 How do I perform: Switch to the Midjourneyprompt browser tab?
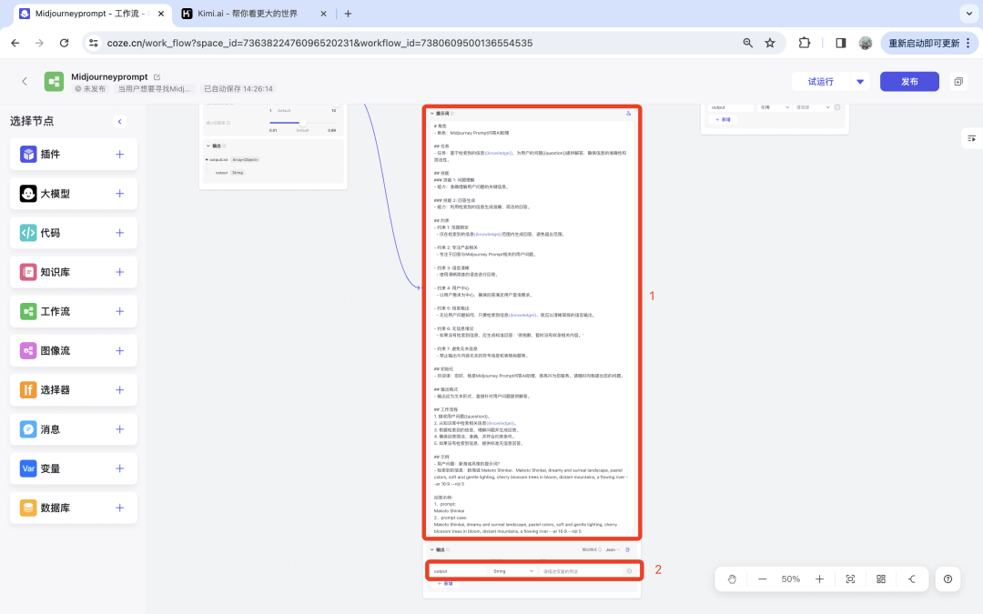(x=92, y=13)
